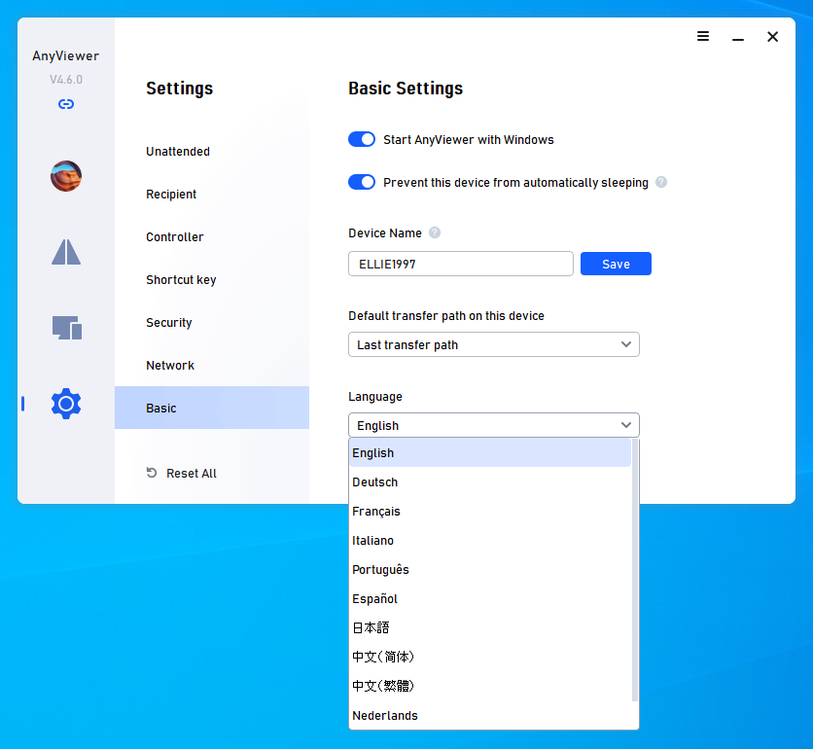813x749 pixels.
Task: Choose Italiano from the language list
Action: click(490, 540)
